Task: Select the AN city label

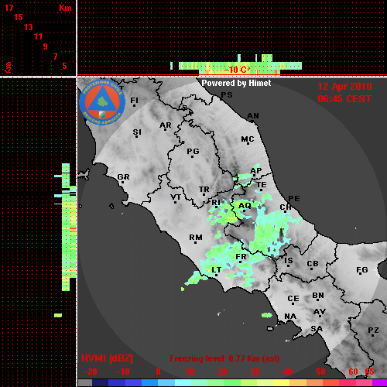Action: pos(253,116)
